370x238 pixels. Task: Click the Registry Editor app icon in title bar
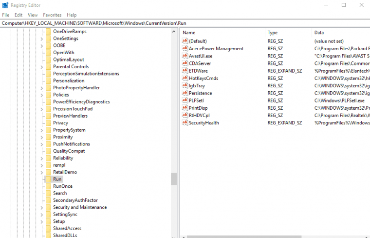tap(5, 5)
